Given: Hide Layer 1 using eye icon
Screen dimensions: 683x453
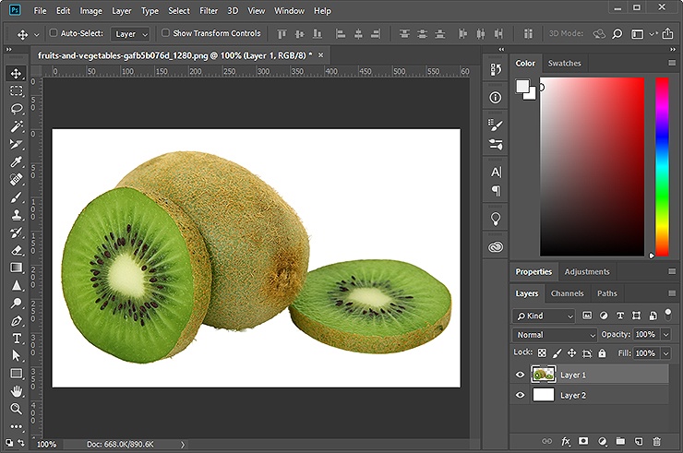Looking at the screenshot, I should [521, 376].
